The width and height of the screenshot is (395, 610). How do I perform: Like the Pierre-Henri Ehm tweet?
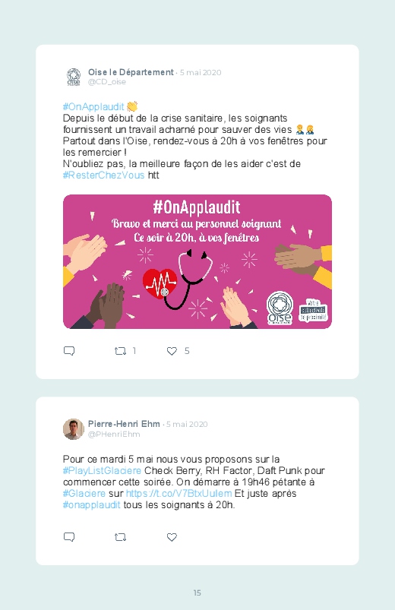click(x=172, y=537)
